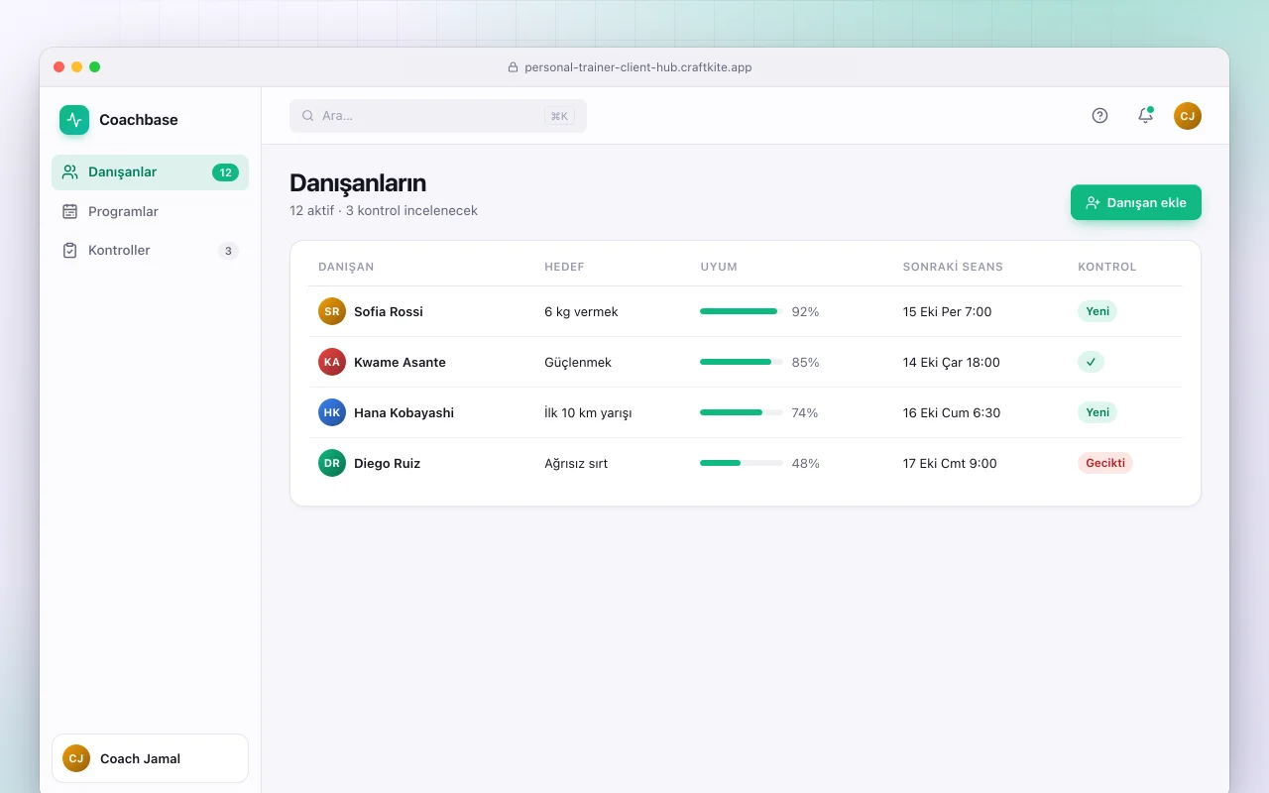Click the checkmark badge for Kwame Asante
The height and width of the screenshot is (793, 1269).
click(1091, 362)
